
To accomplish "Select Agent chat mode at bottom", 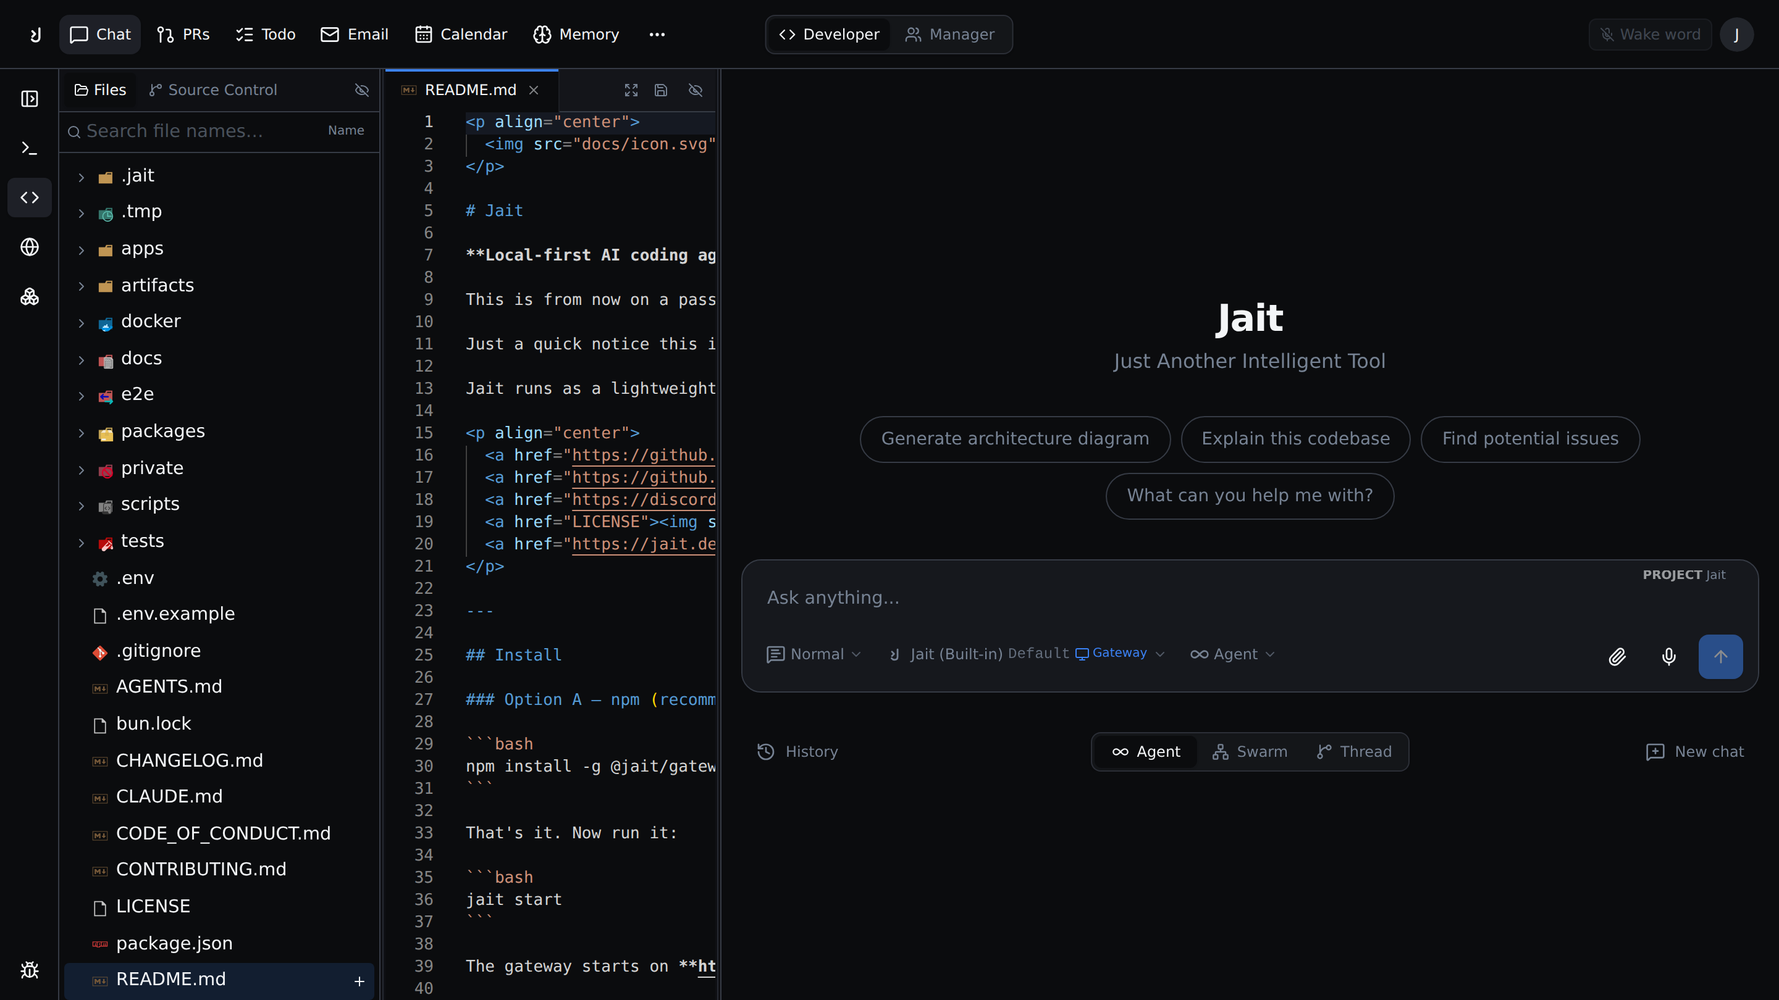I will coord(1146,752).
